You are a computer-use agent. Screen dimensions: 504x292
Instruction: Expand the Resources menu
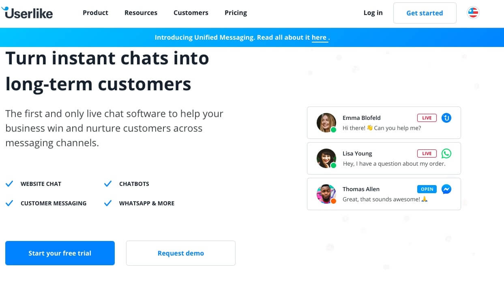pyautogui.click(x=141, y=13)
